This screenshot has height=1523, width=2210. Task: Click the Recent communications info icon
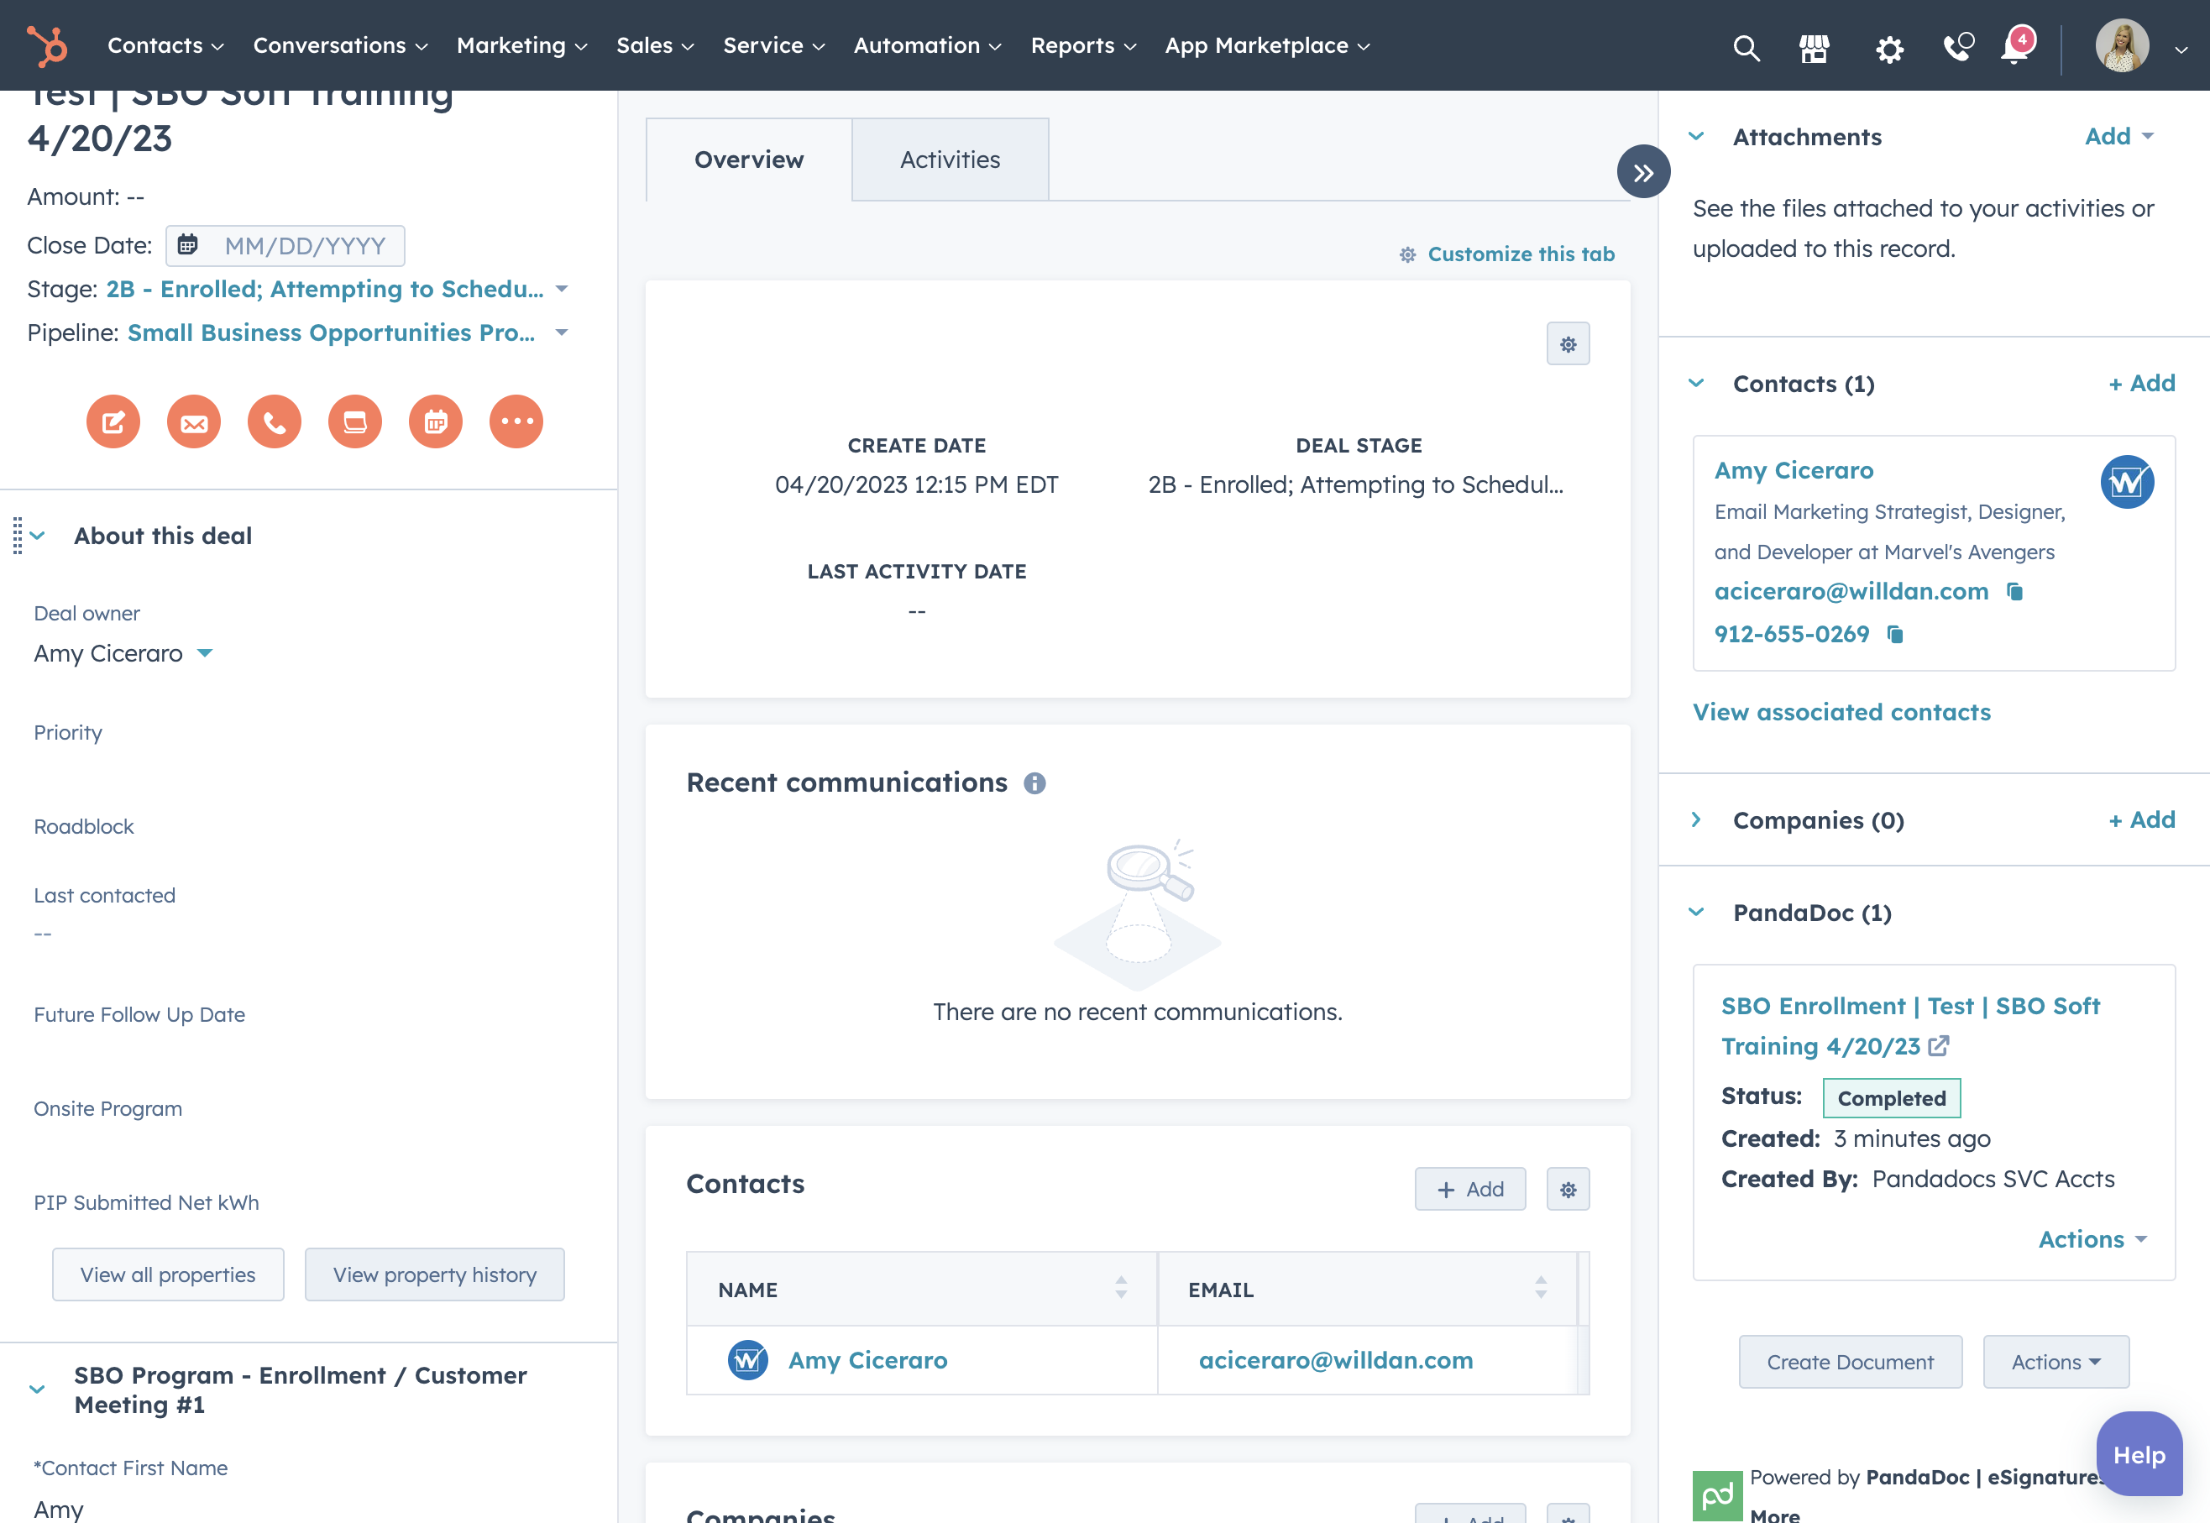click(1034, 783)
